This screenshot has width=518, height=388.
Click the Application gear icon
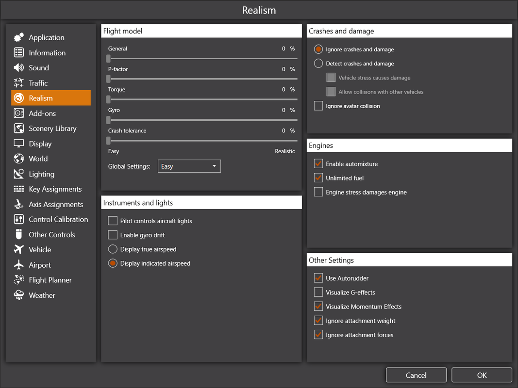pyautogui.click(x=19, y=37)
